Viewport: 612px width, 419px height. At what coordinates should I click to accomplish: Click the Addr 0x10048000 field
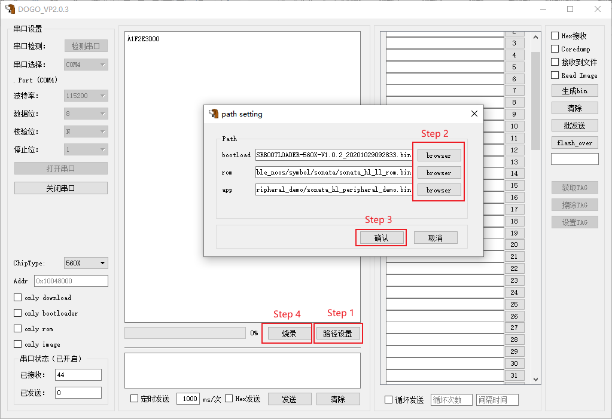[71, 281]
